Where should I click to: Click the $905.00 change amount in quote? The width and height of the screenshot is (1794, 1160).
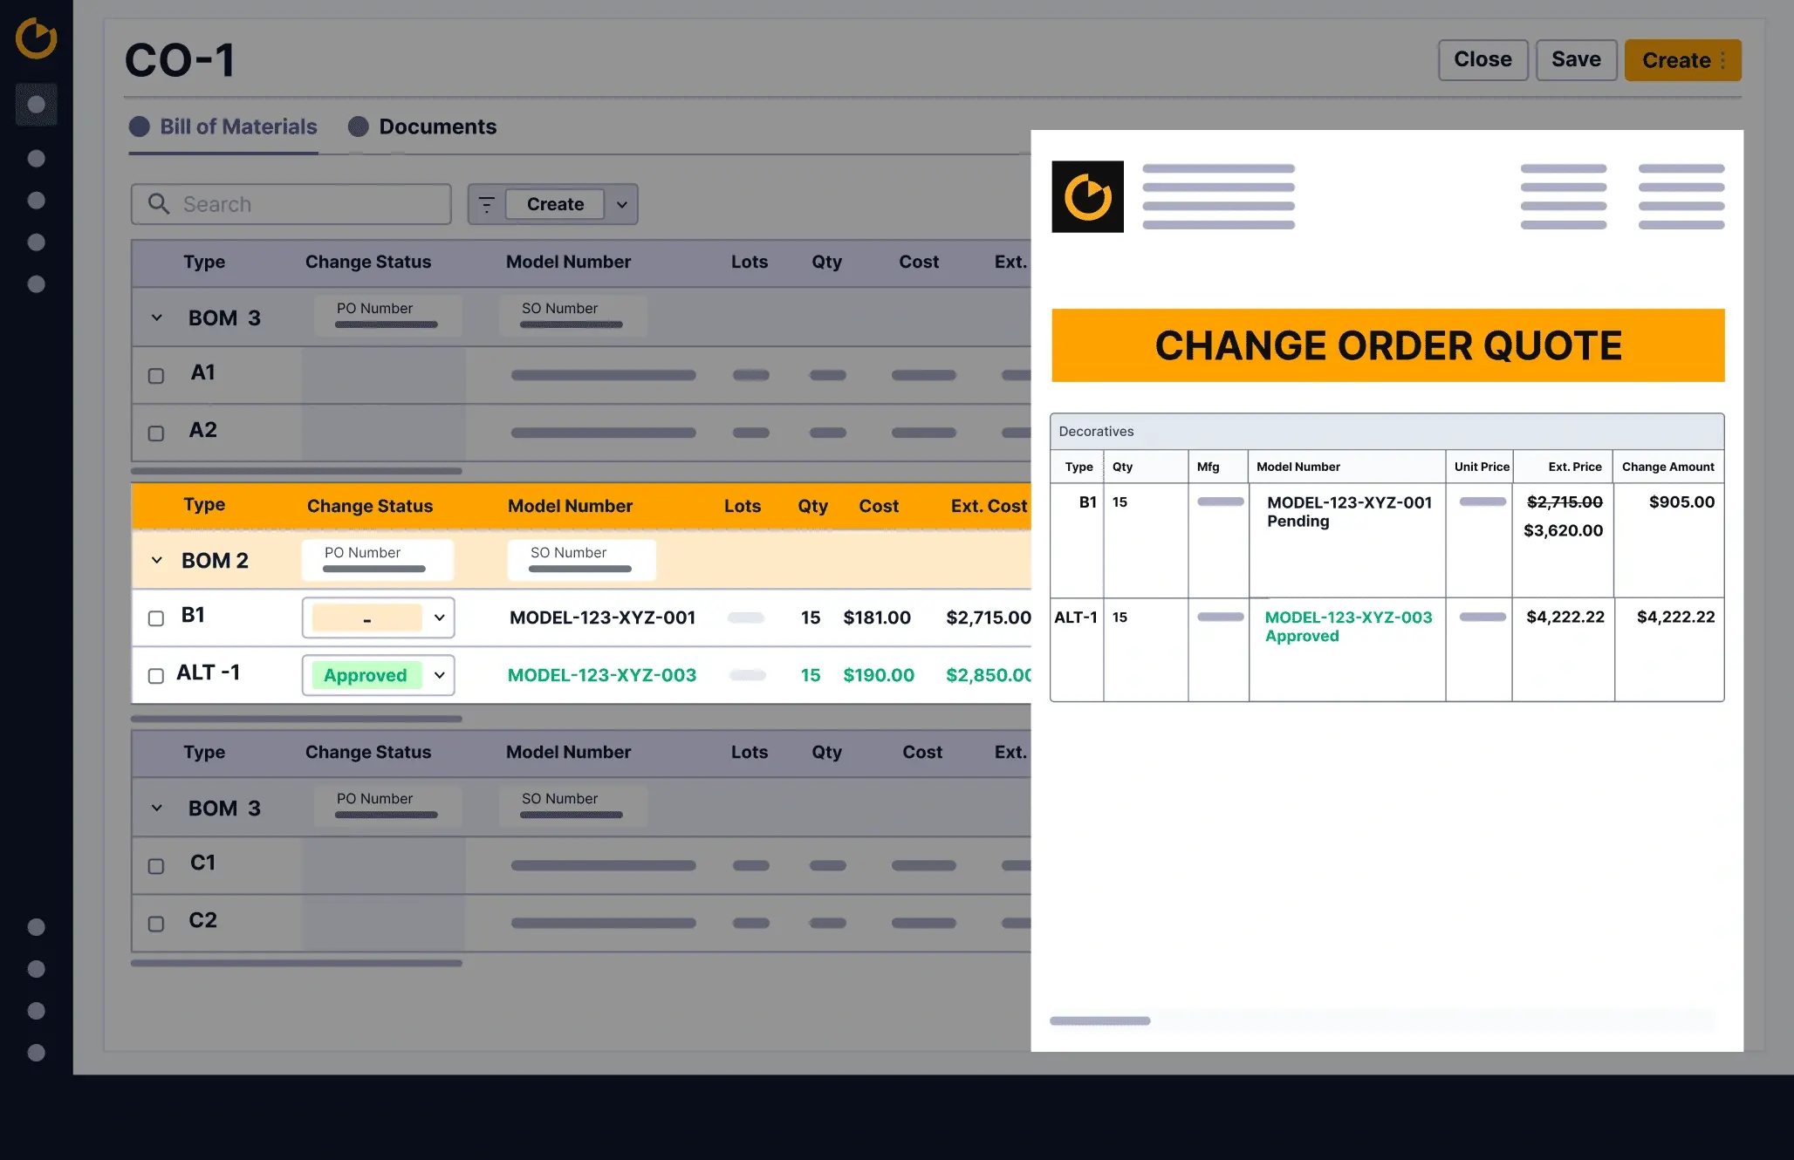(1681, 502)
